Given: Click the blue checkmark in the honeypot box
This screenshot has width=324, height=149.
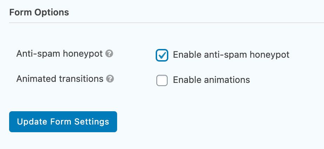Looking at the screenshot, I should coord(162,55).
